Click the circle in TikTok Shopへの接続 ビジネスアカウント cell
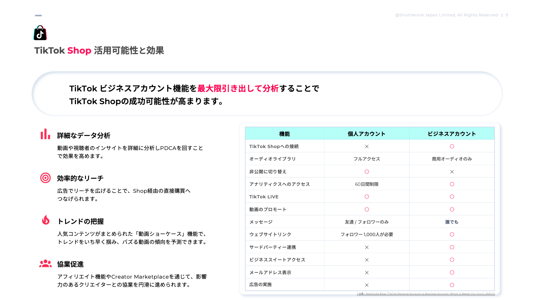The width and height of the screenshot is (534, 300). point(452,146)
